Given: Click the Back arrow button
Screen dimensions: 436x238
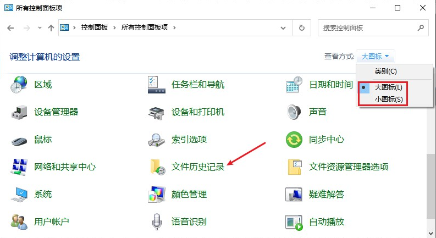Looking at the screenshot, I should coord(10,28).
